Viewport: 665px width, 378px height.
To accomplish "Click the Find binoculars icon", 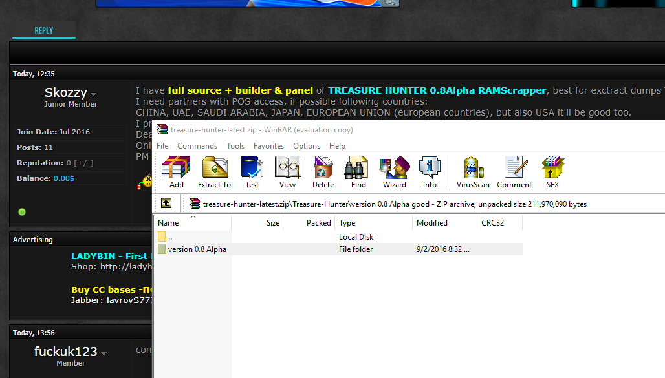I will [x=356, y=167].
